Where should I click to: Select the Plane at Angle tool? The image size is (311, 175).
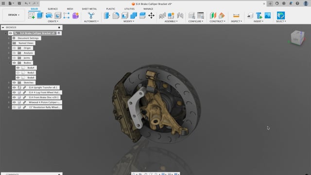click(x=222, y=16)
